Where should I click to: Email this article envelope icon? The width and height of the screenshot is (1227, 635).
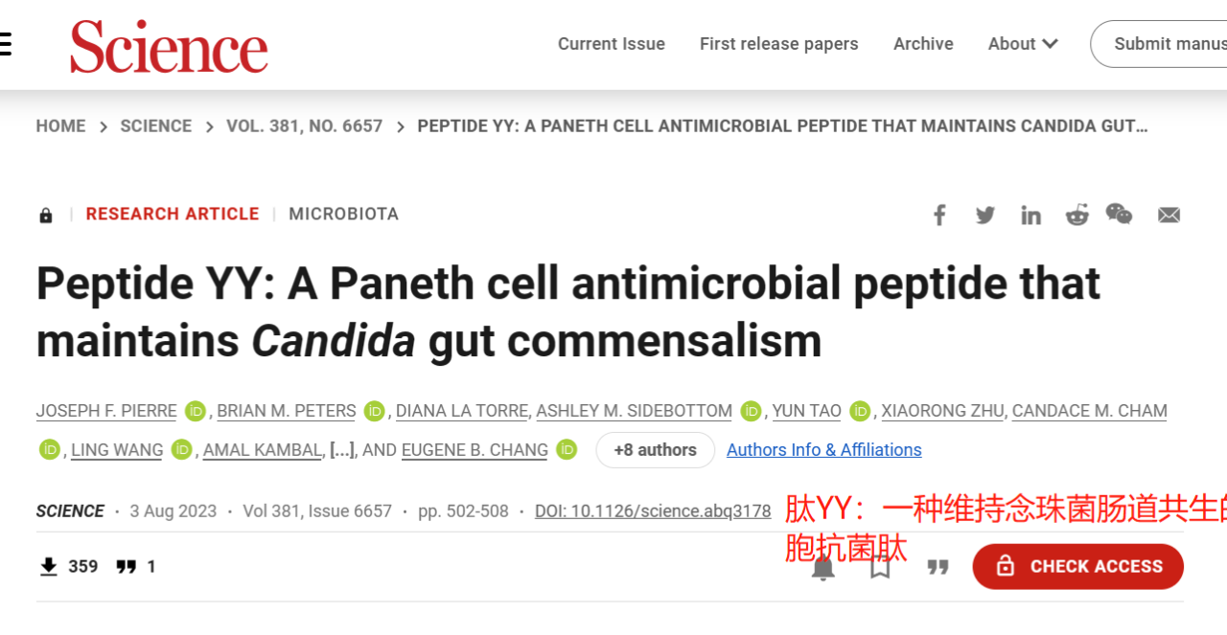pos(1169,215)
